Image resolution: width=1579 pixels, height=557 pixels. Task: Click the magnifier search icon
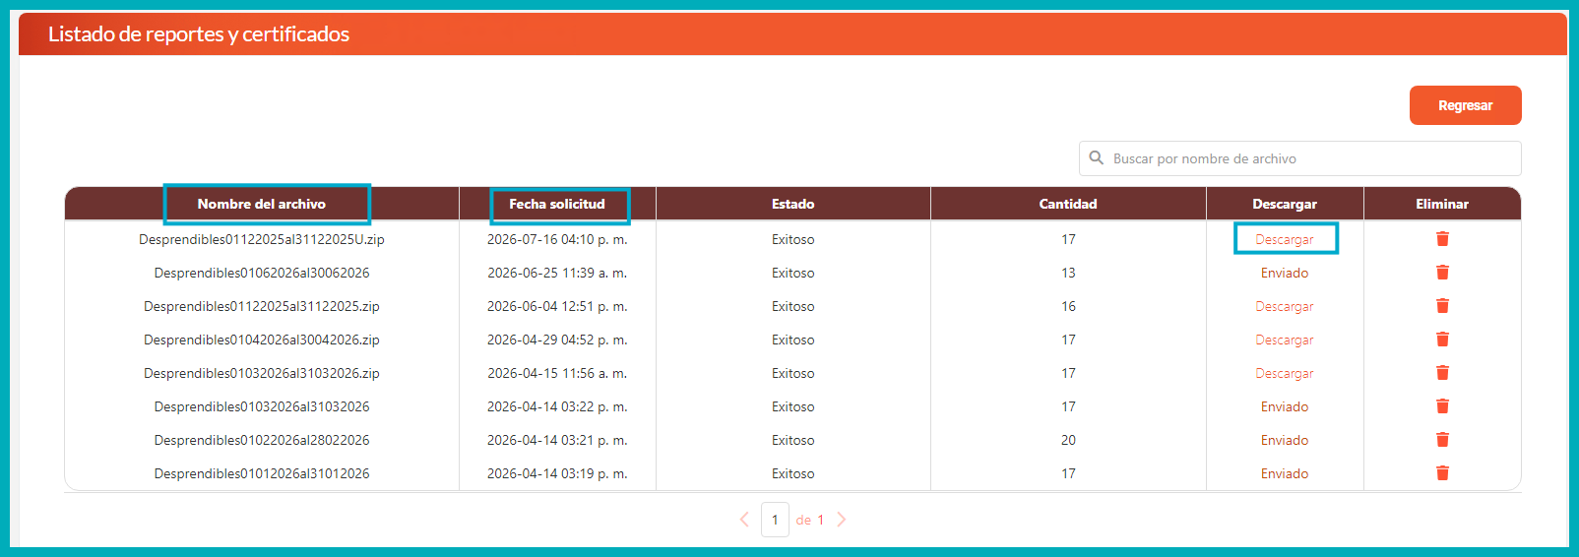1096,157
